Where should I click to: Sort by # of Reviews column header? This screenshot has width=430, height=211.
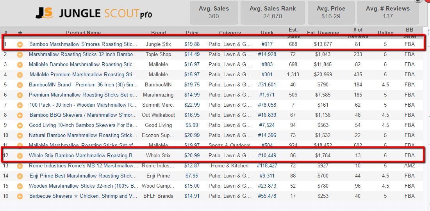358,33
